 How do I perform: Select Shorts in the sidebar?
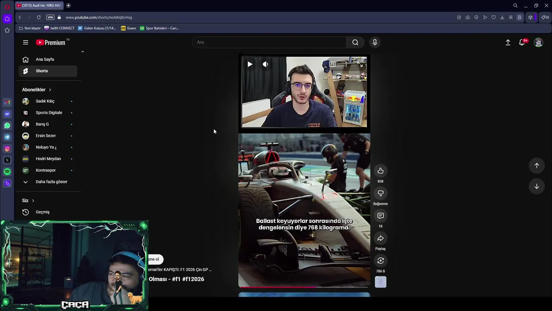click(48, 71)
